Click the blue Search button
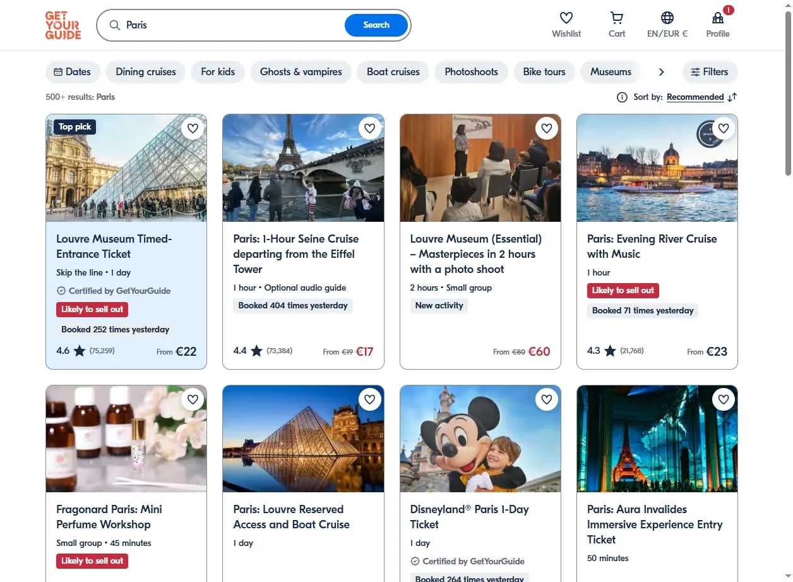The width and height of the screenshot is (793, 582). 376,25
